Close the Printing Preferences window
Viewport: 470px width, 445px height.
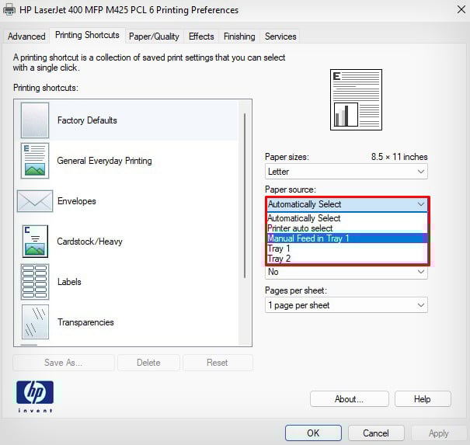pos(461,9)
